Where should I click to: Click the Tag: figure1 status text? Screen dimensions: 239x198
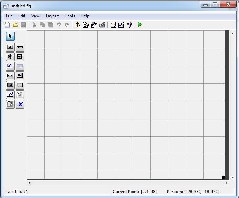17,192
